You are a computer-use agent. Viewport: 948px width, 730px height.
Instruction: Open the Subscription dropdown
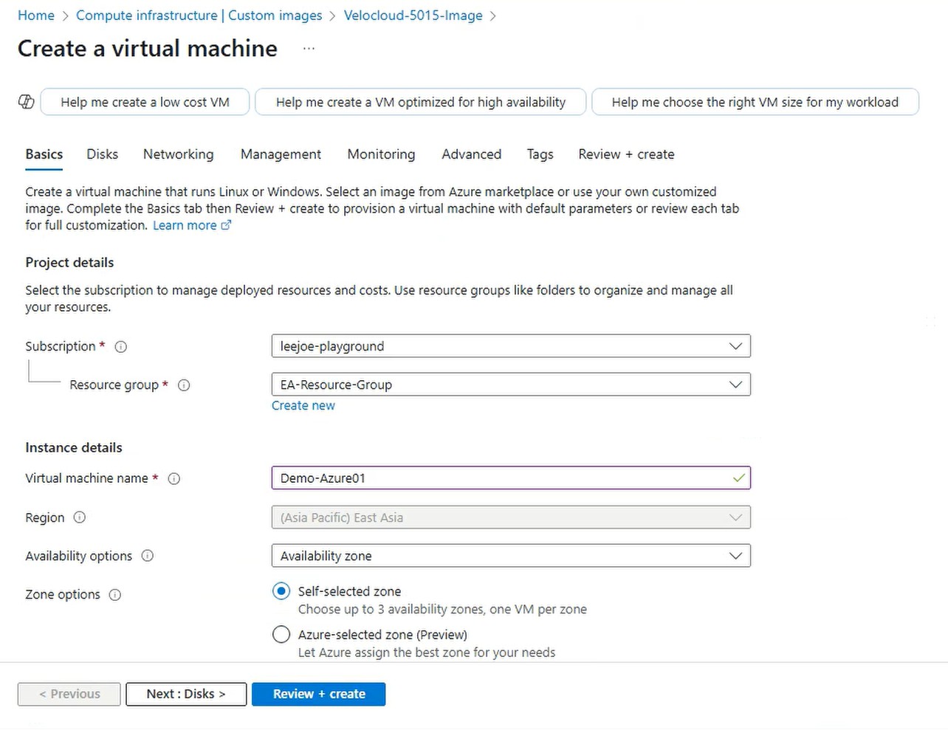click(511, 346)
